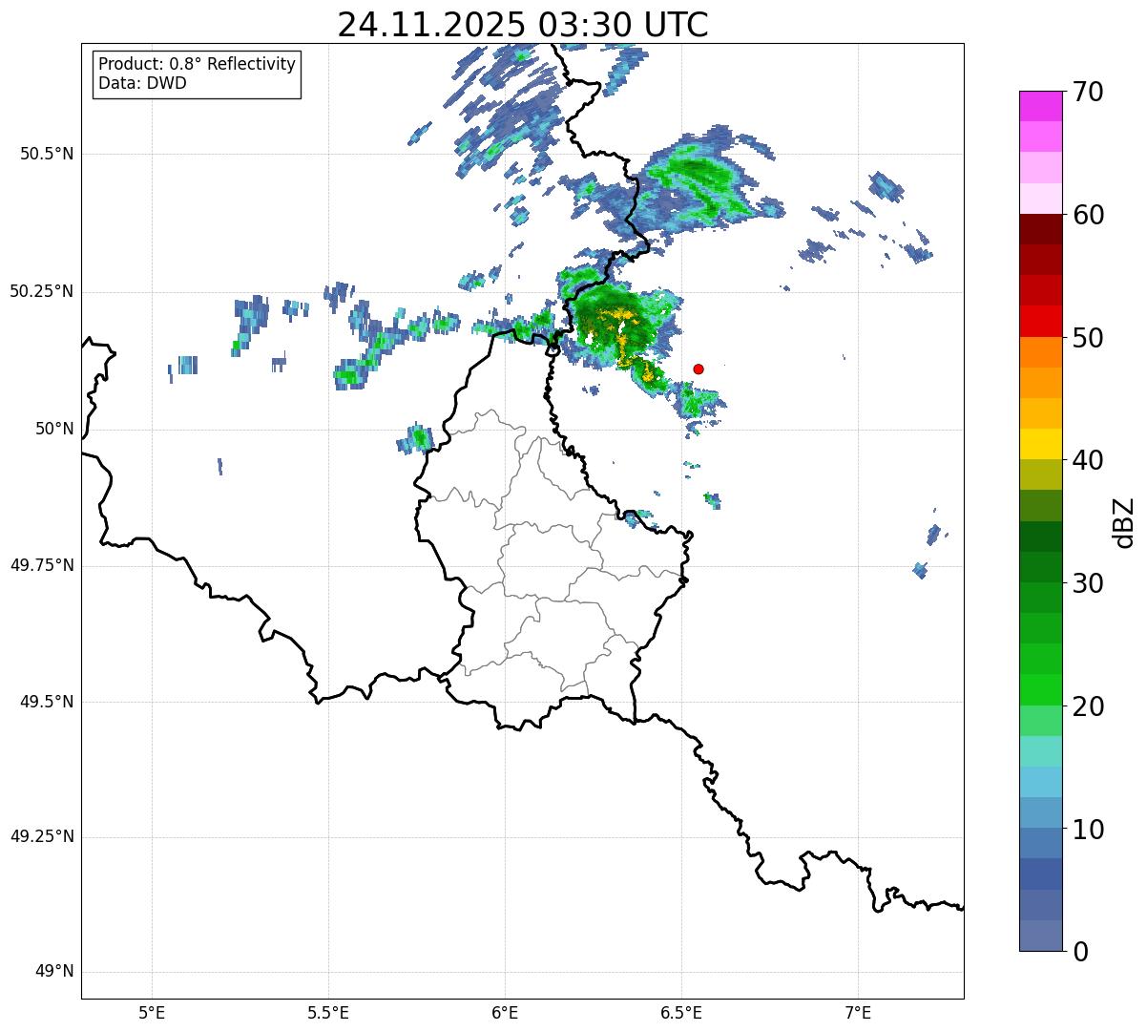Click the colorbar value 60
The height and width of the screenshot is (1032, 1147).
tap(1088, 215)
